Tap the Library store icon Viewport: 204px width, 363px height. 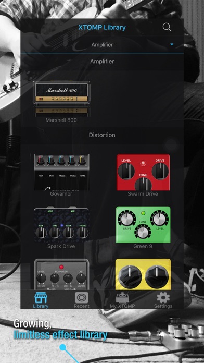pyautogui.click(x=41, y=298)
